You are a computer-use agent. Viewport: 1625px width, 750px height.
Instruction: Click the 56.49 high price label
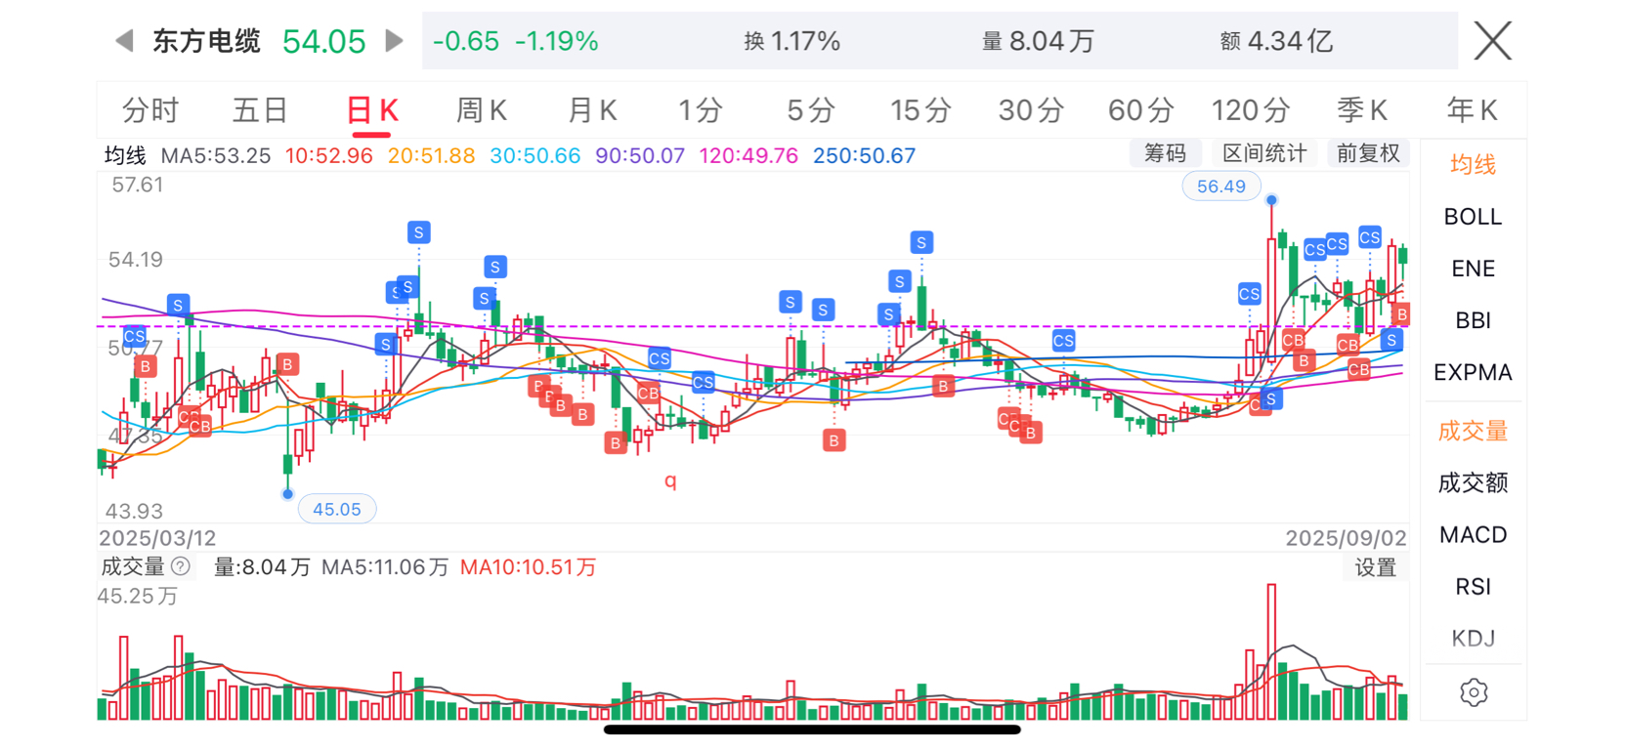1221,187
